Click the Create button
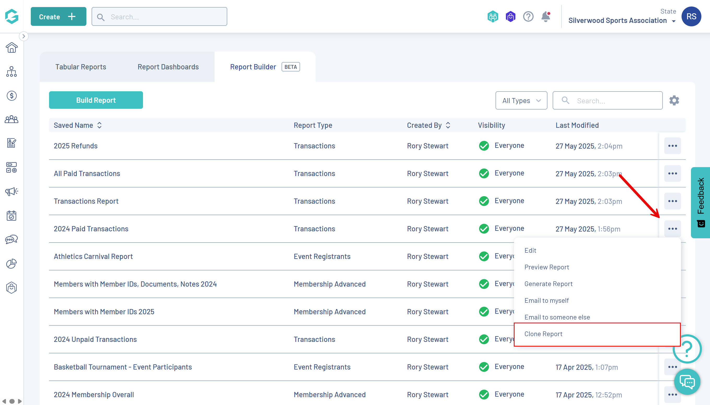 click(x=58, y=17)
